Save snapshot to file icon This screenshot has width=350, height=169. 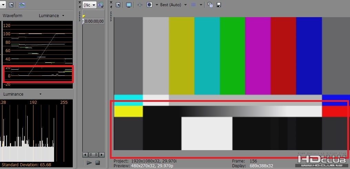click(218, 5)
